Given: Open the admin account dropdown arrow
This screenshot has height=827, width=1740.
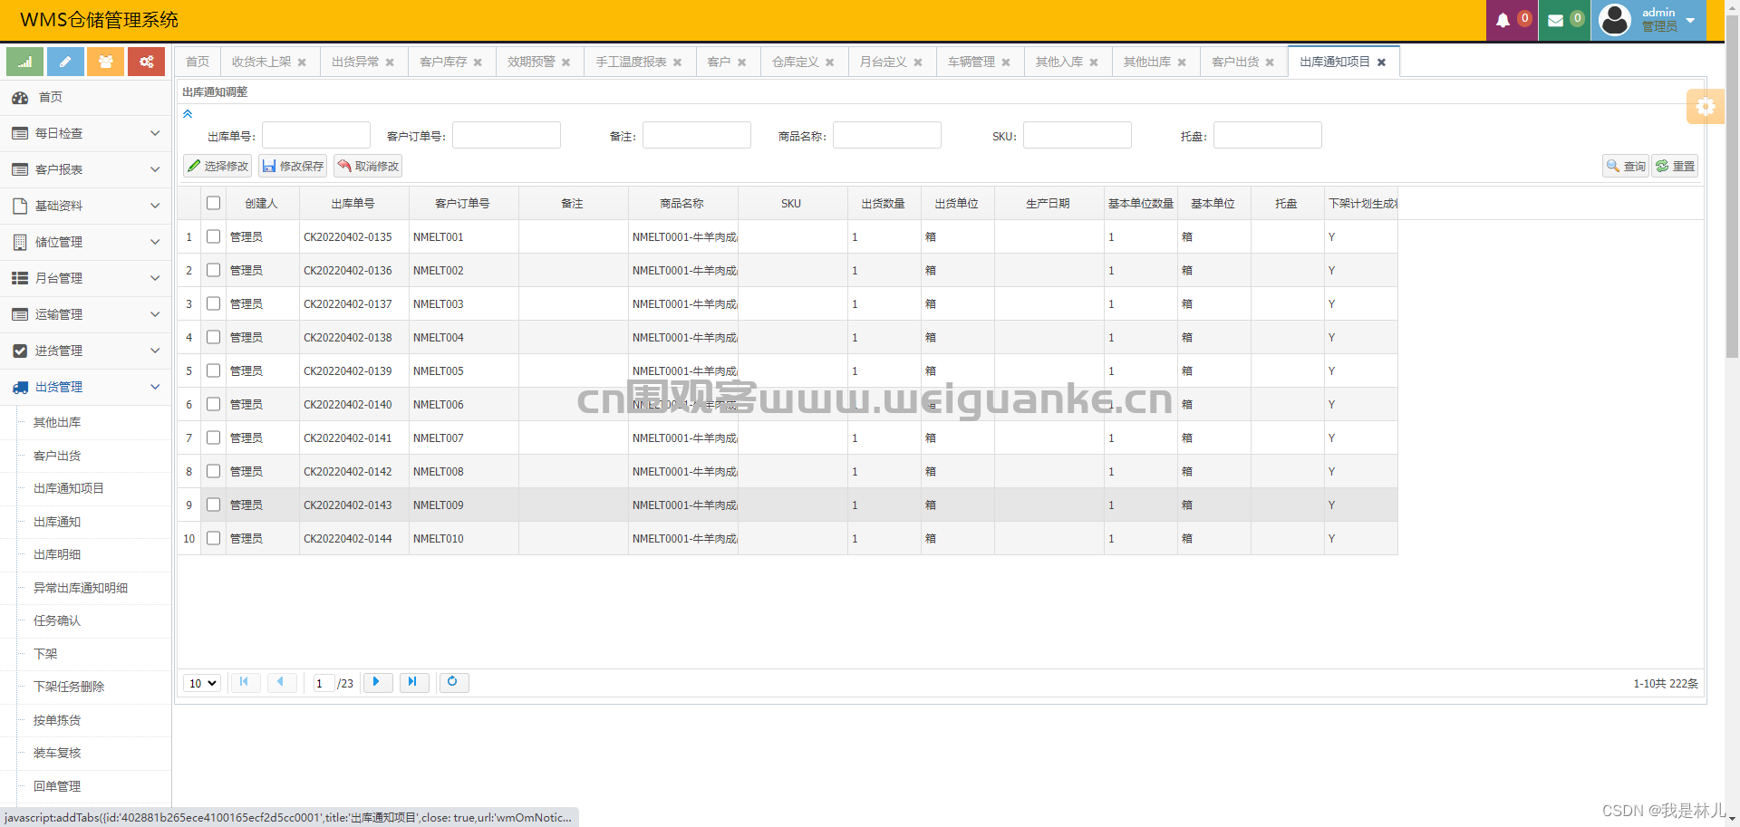Looking at the screenshot, I should (1690, 20).
